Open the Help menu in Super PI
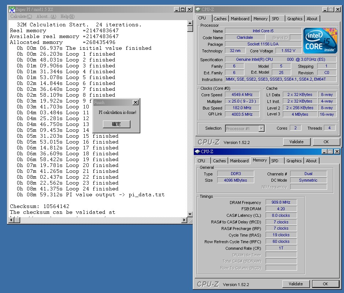Image resolution: width=344 pixels, height=293 pixels. point(67,16)
